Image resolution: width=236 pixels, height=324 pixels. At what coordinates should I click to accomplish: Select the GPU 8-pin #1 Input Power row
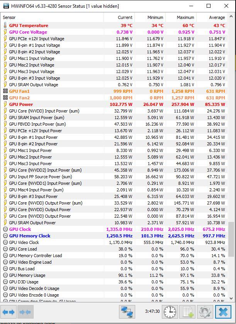pyautogui.click(x=114, y=137)
